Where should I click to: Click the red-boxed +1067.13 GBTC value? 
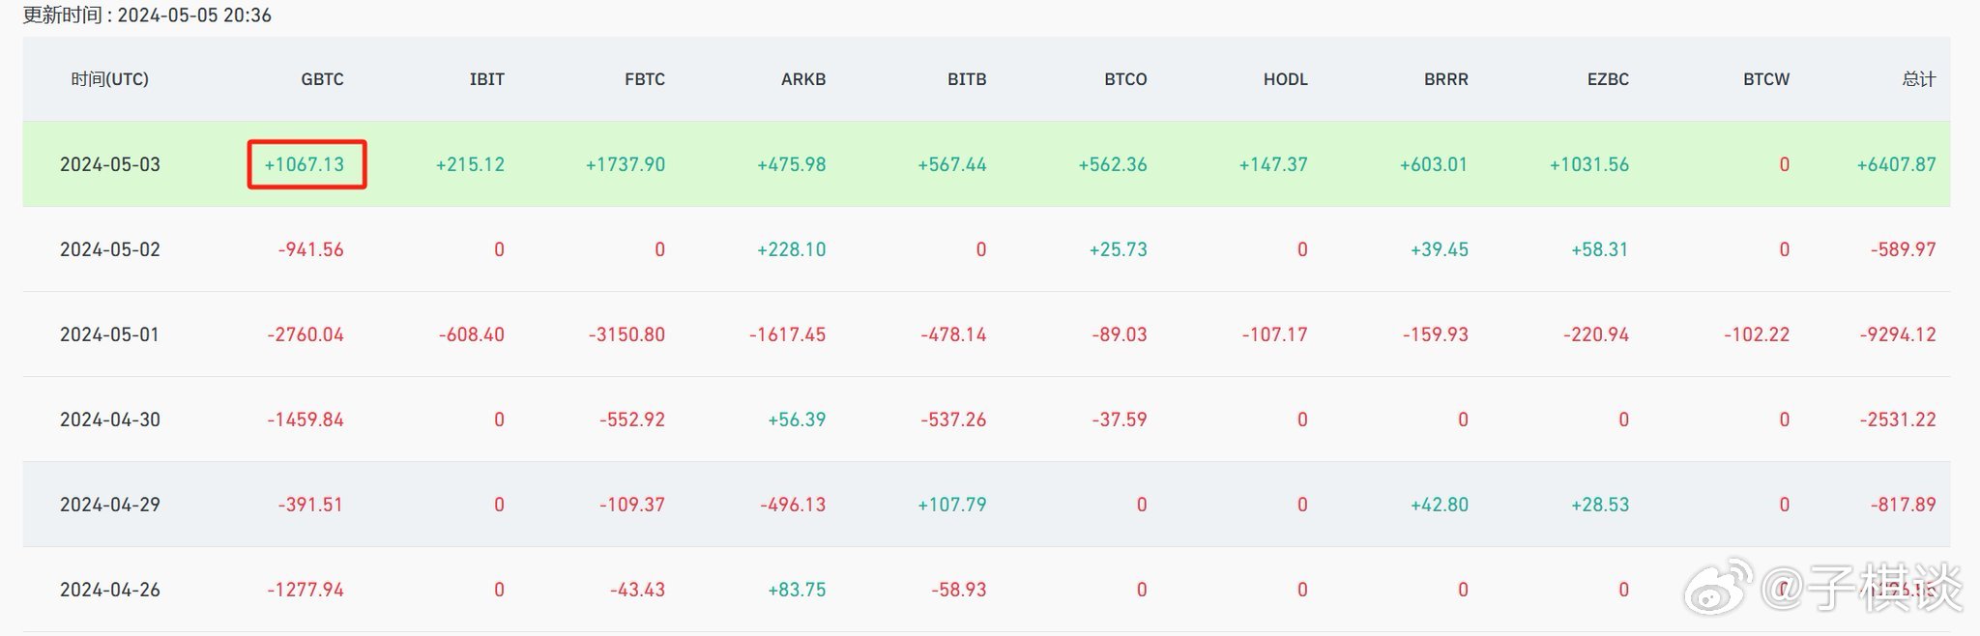306,164
